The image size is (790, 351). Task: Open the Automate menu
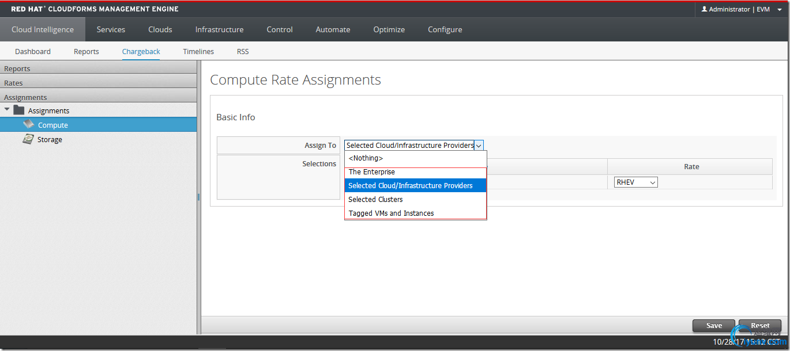[333, 29]
